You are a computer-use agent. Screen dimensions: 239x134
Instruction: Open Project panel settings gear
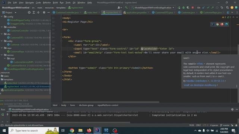click(44, 12)
